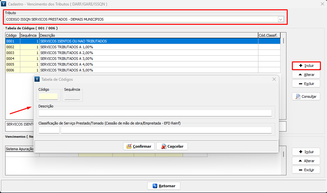
Task: Click the classification code small input field
Action: [x=49, y=130]
